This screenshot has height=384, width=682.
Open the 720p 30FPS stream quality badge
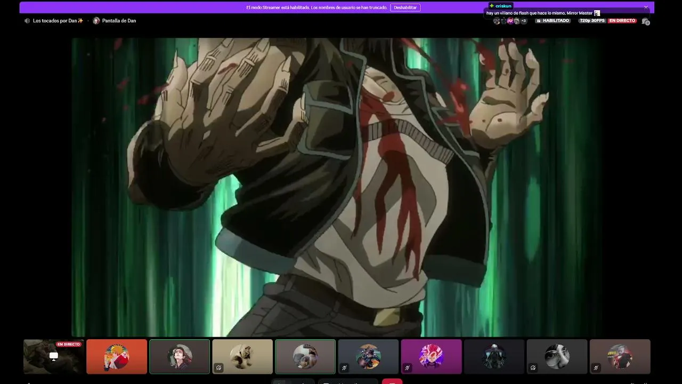[592, 21]
